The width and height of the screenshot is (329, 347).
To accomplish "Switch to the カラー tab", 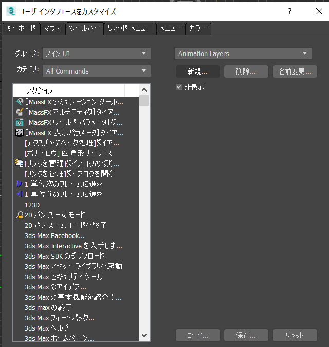I will (198, 29).
